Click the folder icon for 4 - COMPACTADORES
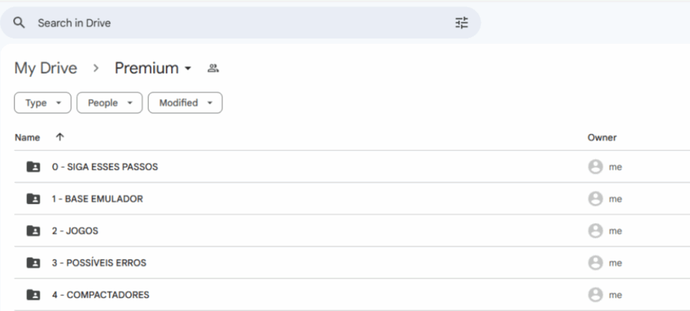The image size is (690, 311). (x=34, y=295)
